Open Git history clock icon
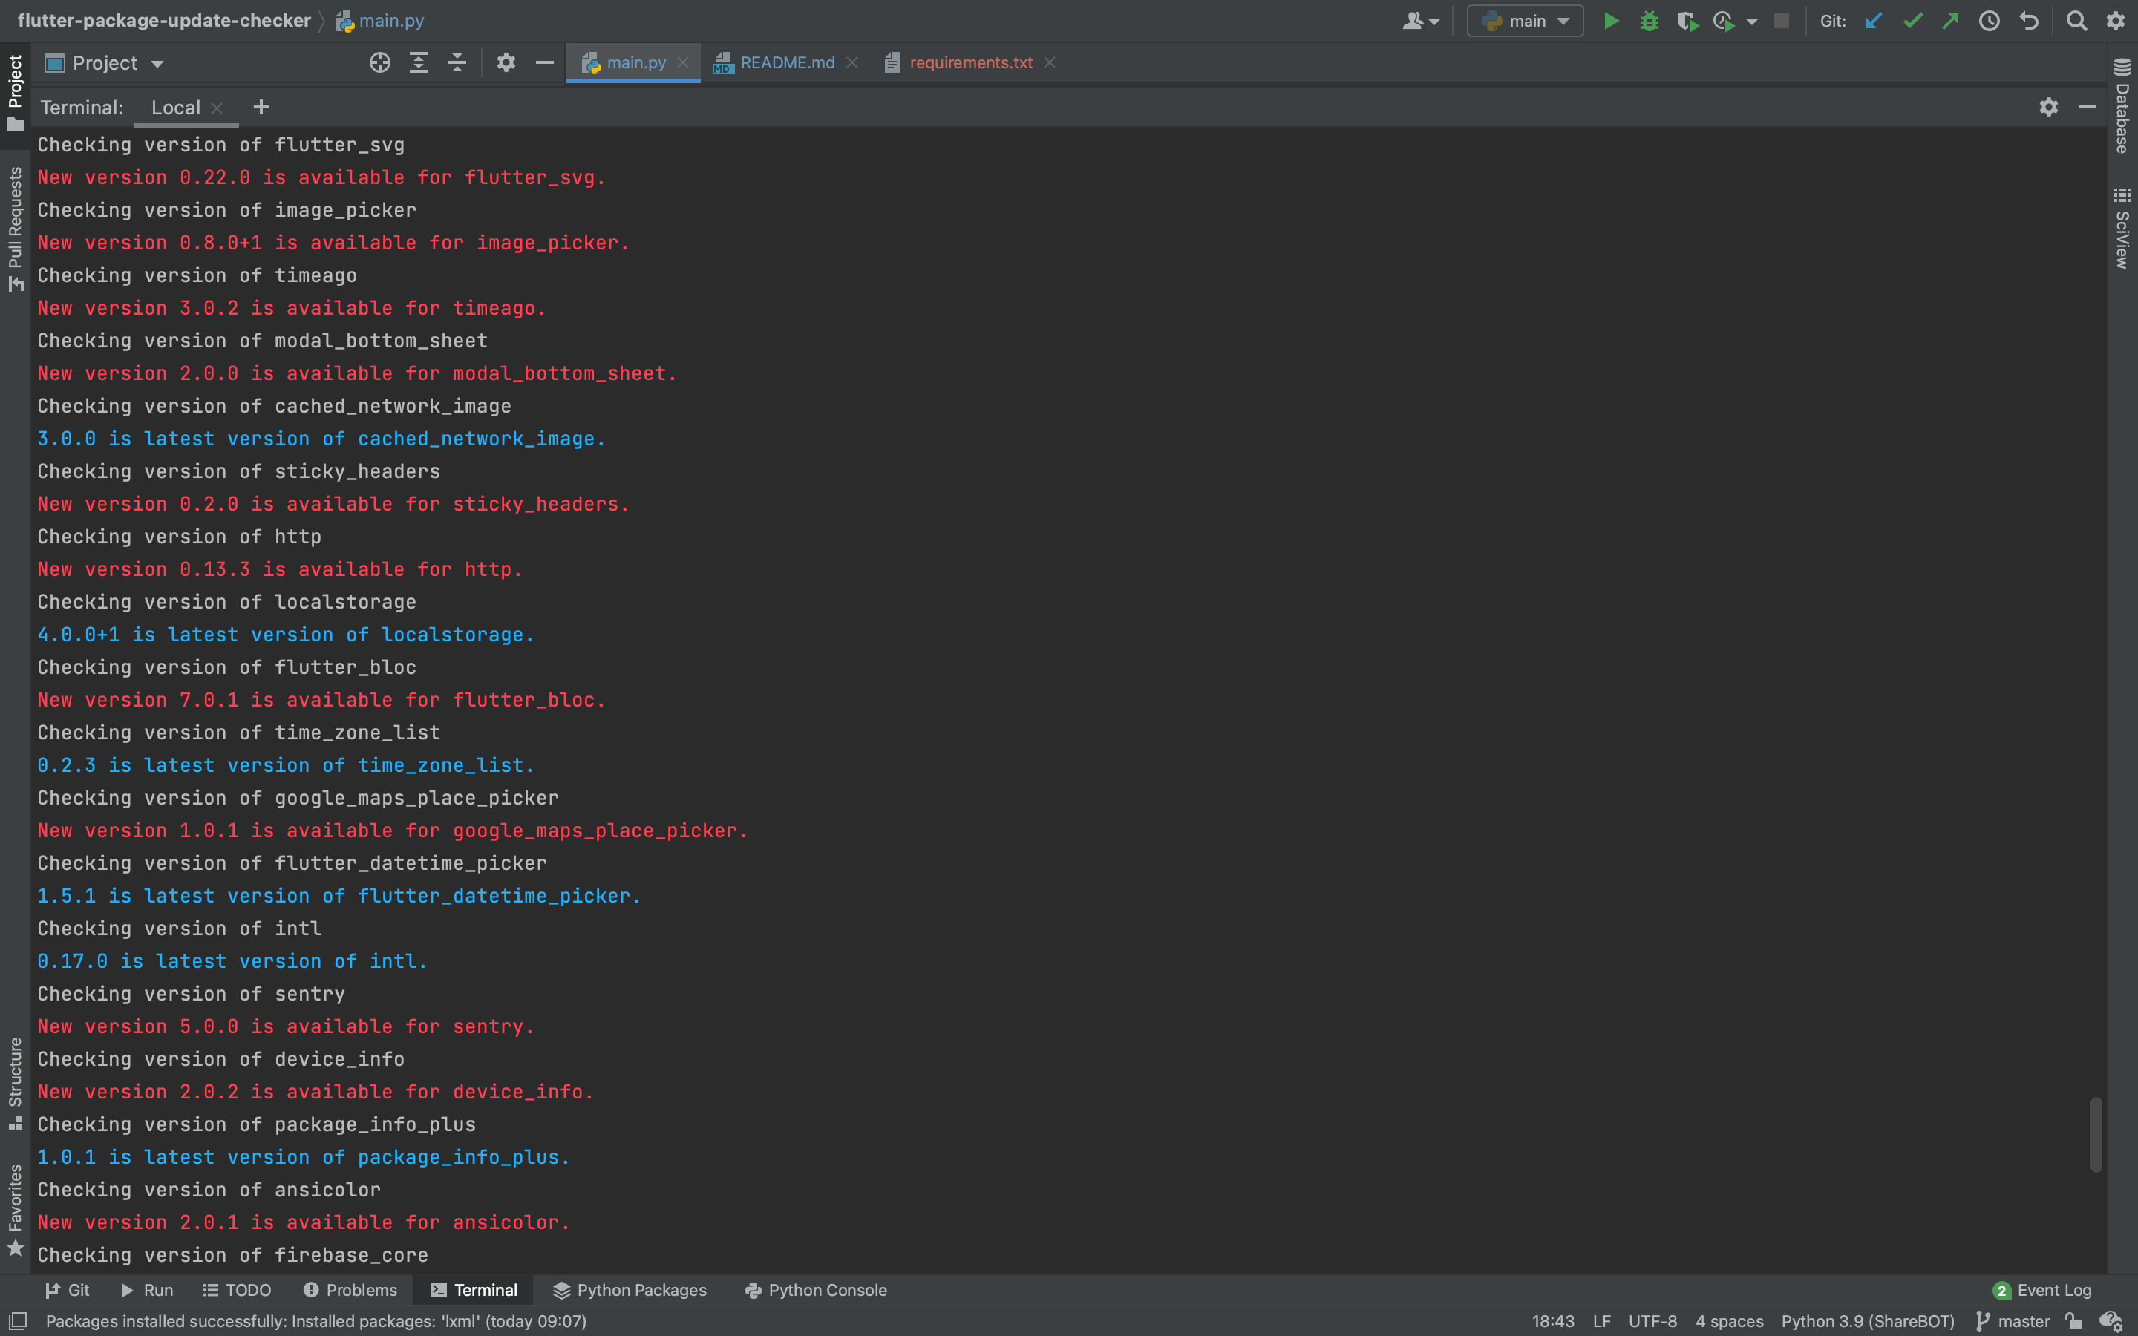The height and width of the screenshot is (1336, 2138). tap(1989, 22)
